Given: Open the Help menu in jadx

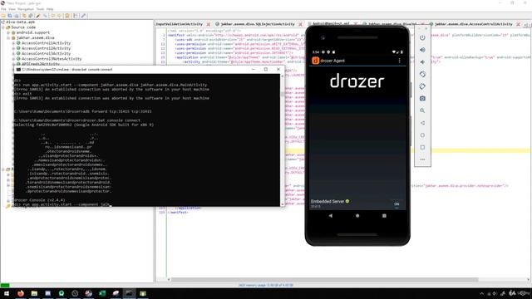Looking at the screenshot, I should [50, 9].
